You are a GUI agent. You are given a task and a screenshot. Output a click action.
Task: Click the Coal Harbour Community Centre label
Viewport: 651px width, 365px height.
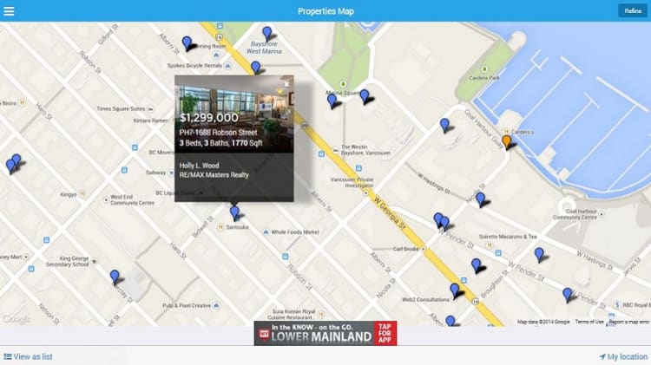tap(575, 214)
